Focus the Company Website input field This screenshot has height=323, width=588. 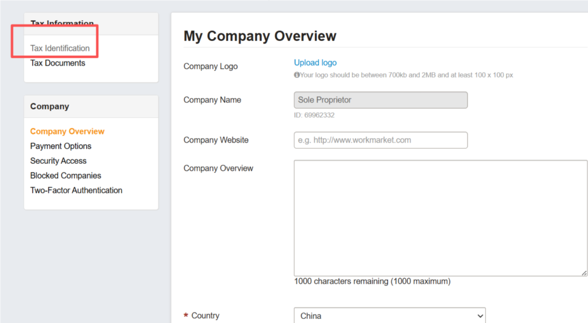pyautogui.click(x=380, y=140)
